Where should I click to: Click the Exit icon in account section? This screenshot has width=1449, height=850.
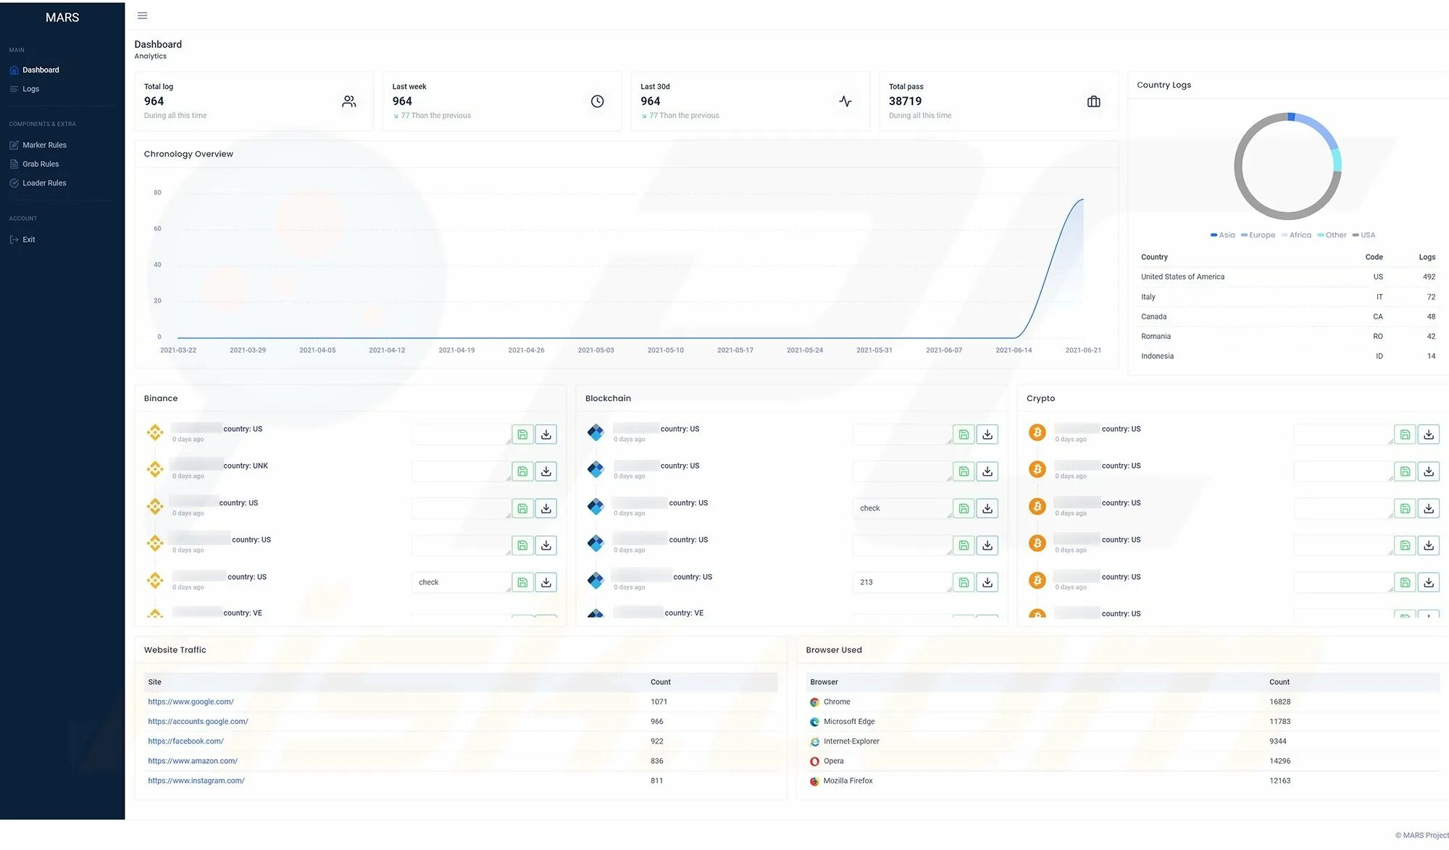(x=14, y=240)
